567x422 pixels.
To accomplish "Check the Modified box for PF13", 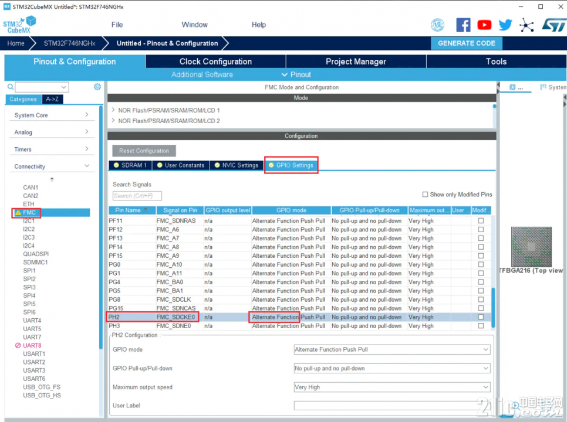I will [481, 239].
